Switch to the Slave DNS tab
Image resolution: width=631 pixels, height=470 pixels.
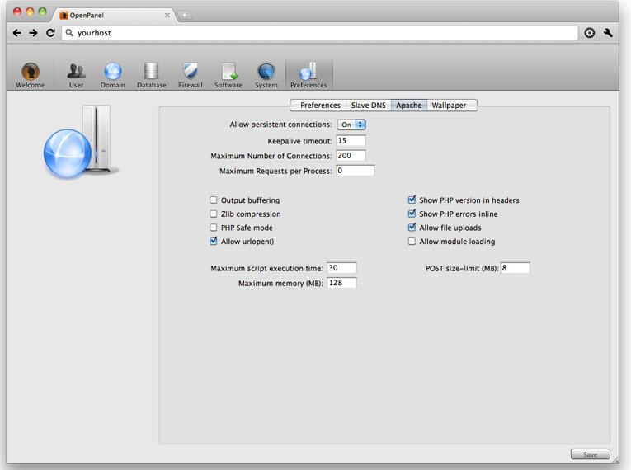tap(368, 106)
